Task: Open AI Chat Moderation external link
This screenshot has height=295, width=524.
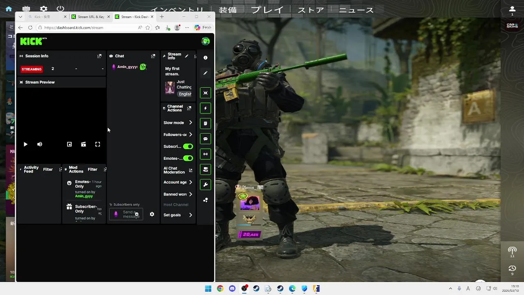Action: click(x=190, y=170)
